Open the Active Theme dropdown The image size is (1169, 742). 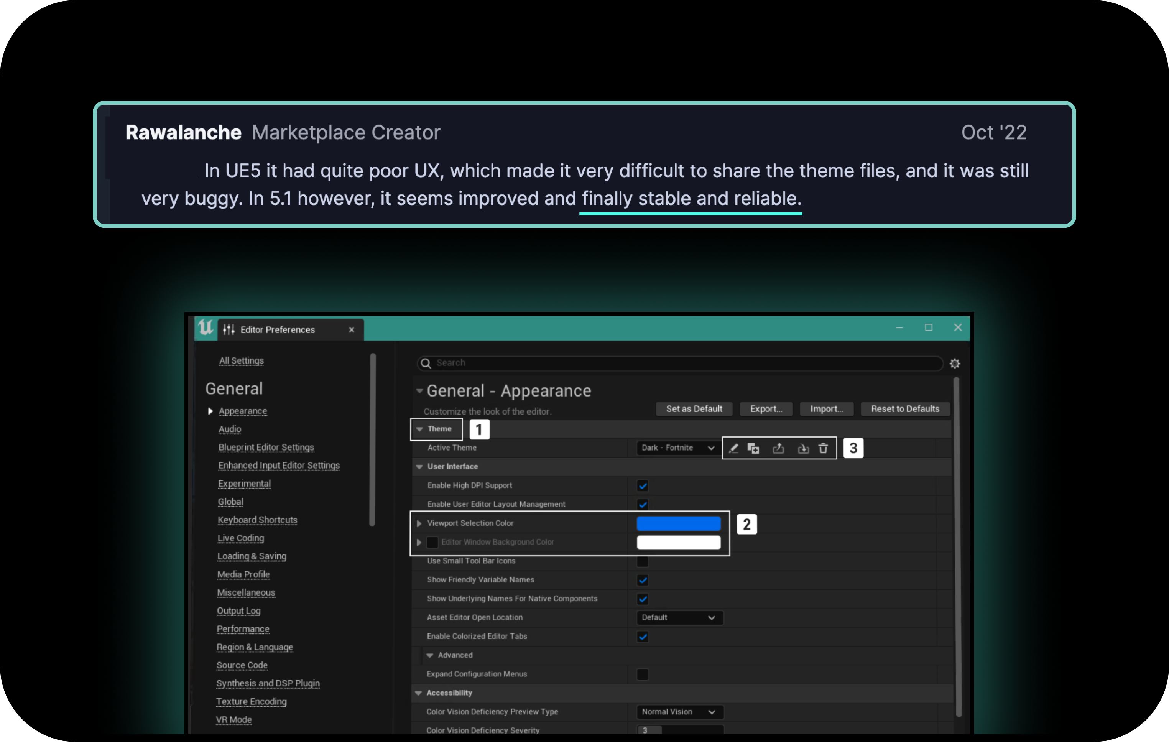tap(678, 448)
